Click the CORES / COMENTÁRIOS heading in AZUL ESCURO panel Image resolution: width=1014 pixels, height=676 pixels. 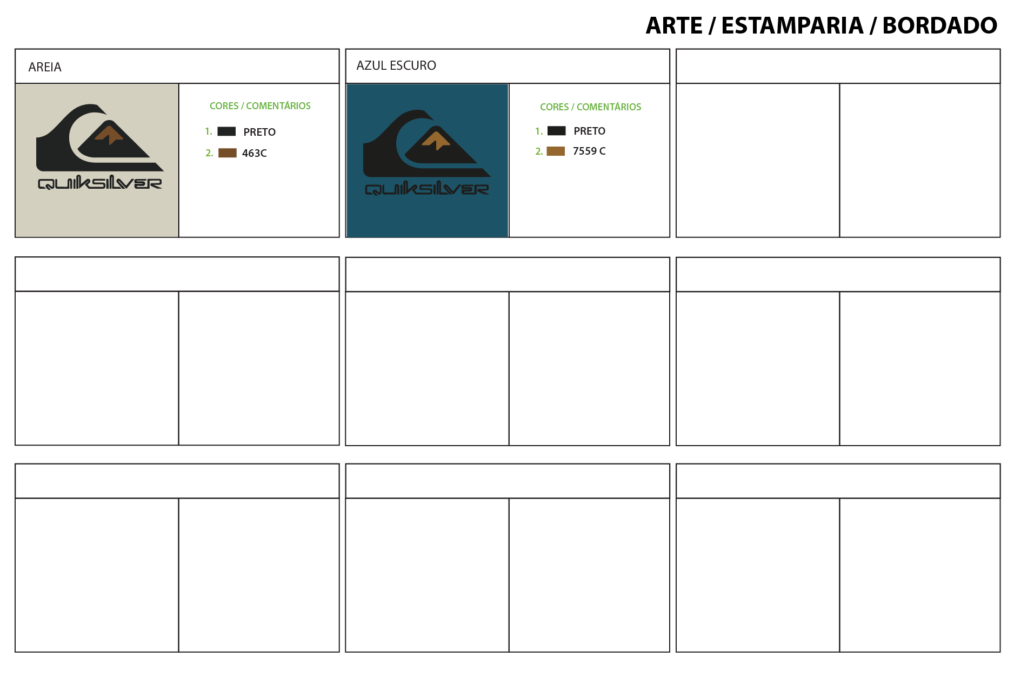(x=590, y=107)
